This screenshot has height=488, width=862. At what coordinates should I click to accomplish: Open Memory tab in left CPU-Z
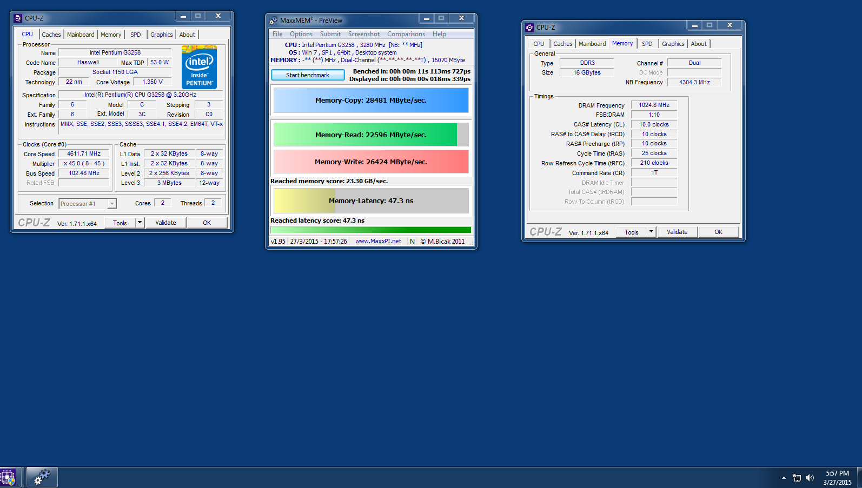[111, 35]
